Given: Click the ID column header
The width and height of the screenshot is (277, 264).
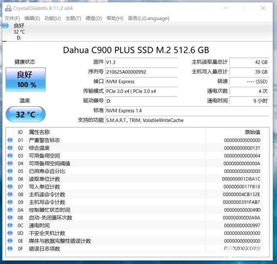Looking at the screenshot, I should (x=20, y=132).
